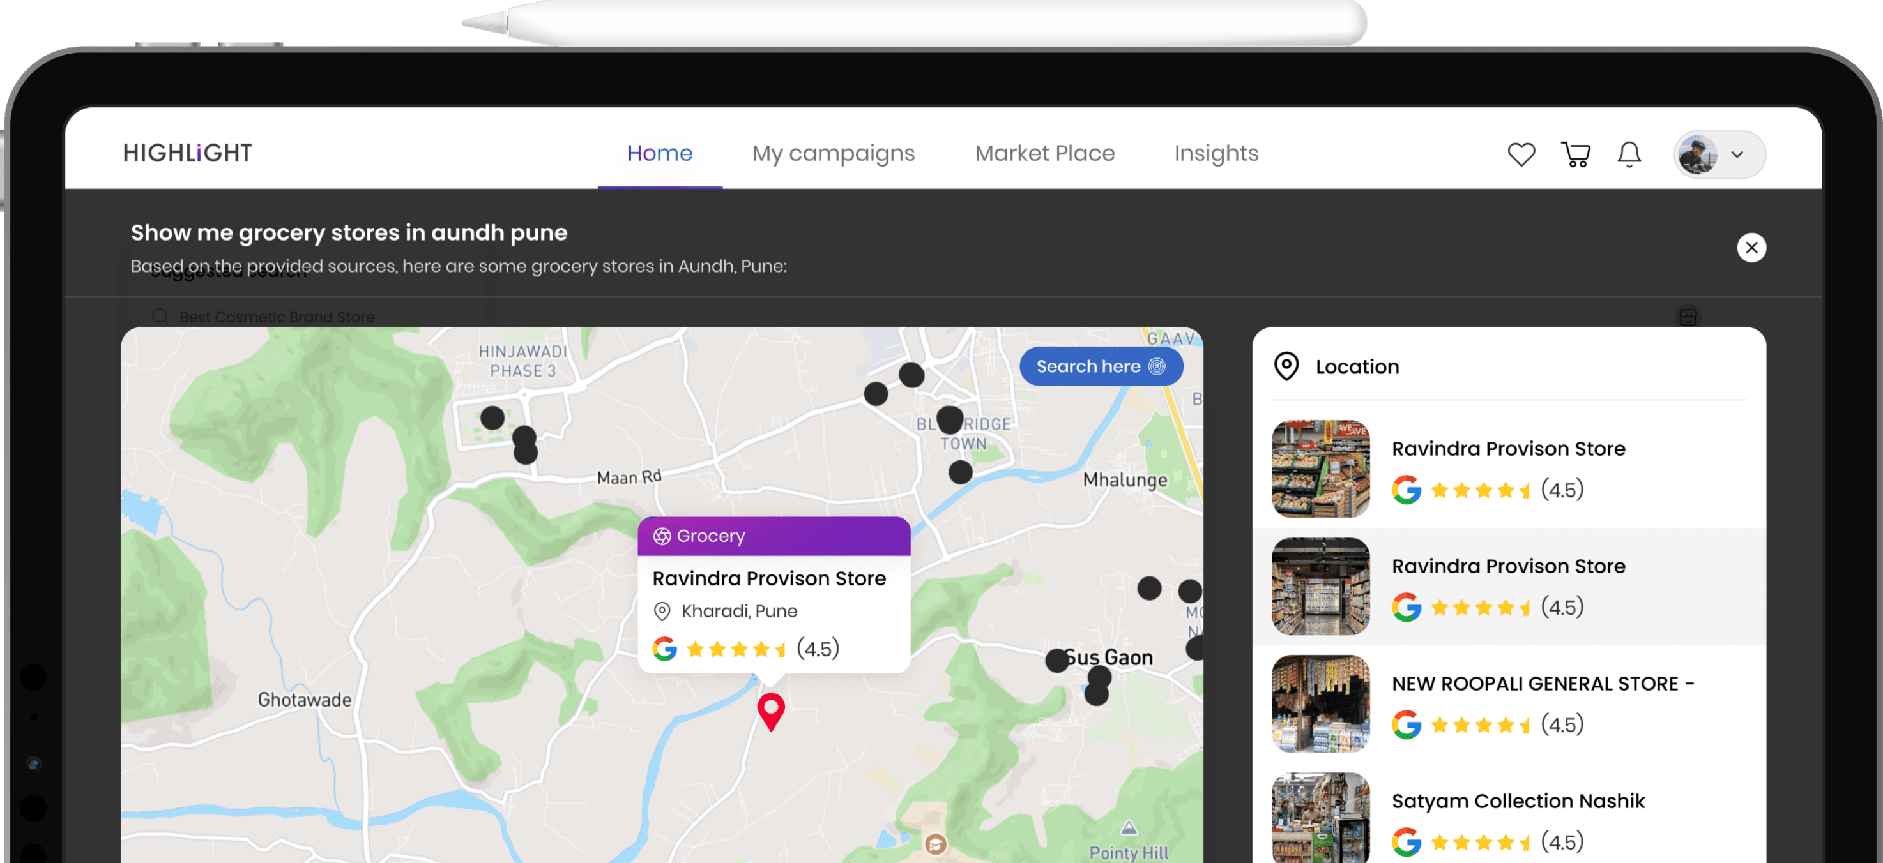Viewport: 1883px width, 863px height.
Task: Click the store icon at right of search bar
Action: [1687, 317]
